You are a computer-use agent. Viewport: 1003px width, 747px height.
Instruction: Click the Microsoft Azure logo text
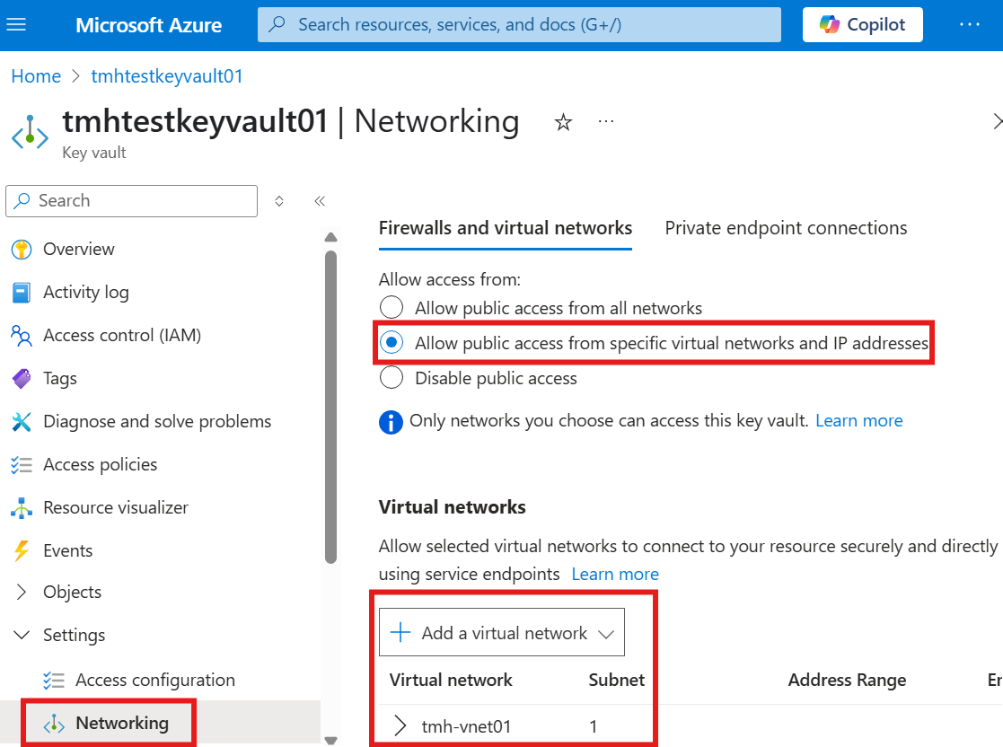tap(149, 25)
